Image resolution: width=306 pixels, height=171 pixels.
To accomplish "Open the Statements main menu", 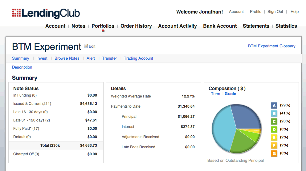I will [256, 26].
